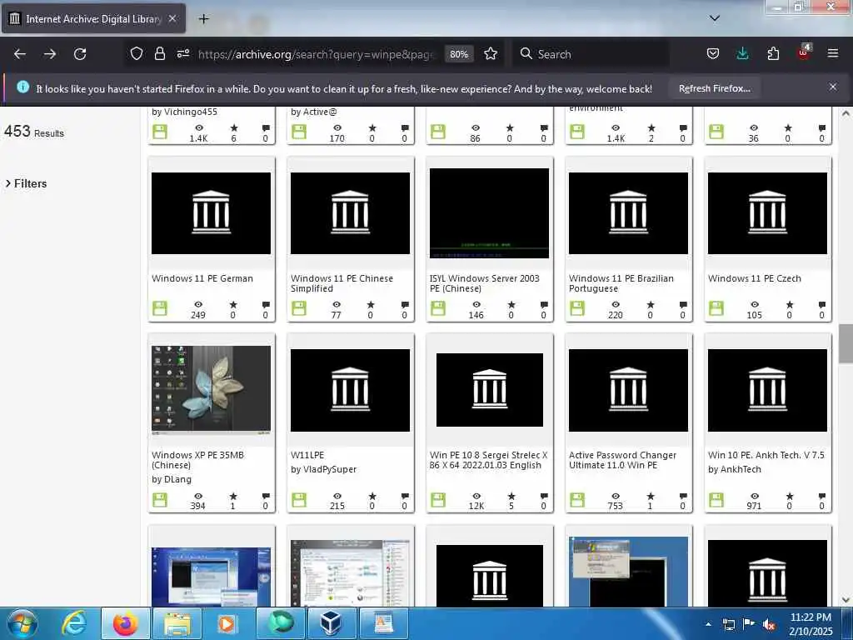Open the Firefox downloads panel
Screen dimensions: 853x640
[x=742, y=54]
